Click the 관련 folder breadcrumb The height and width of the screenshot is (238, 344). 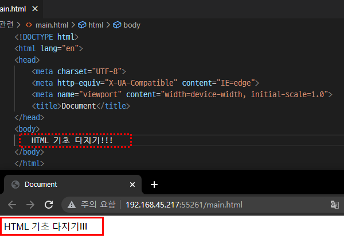click(7, 25)
